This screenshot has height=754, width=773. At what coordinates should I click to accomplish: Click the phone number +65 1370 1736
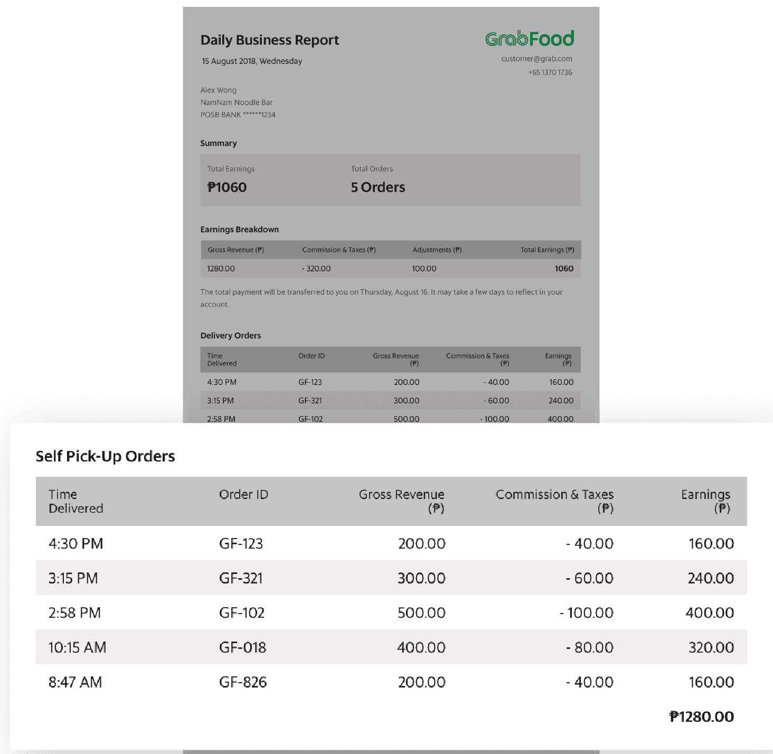point(550,72)
